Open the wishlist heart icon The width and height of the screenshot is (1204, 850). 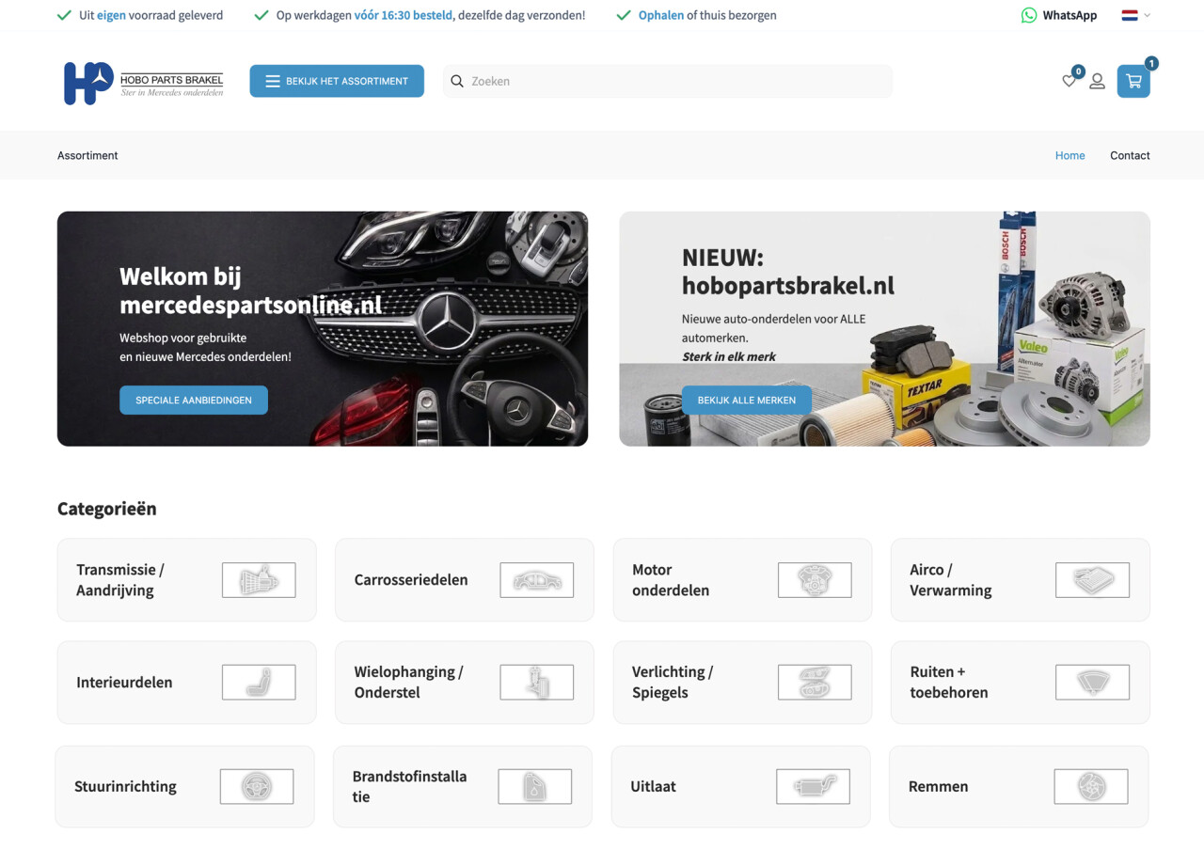(1069, 82)
